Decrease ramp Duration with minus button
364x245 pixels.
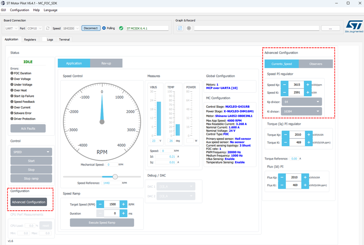pos(100,213)
